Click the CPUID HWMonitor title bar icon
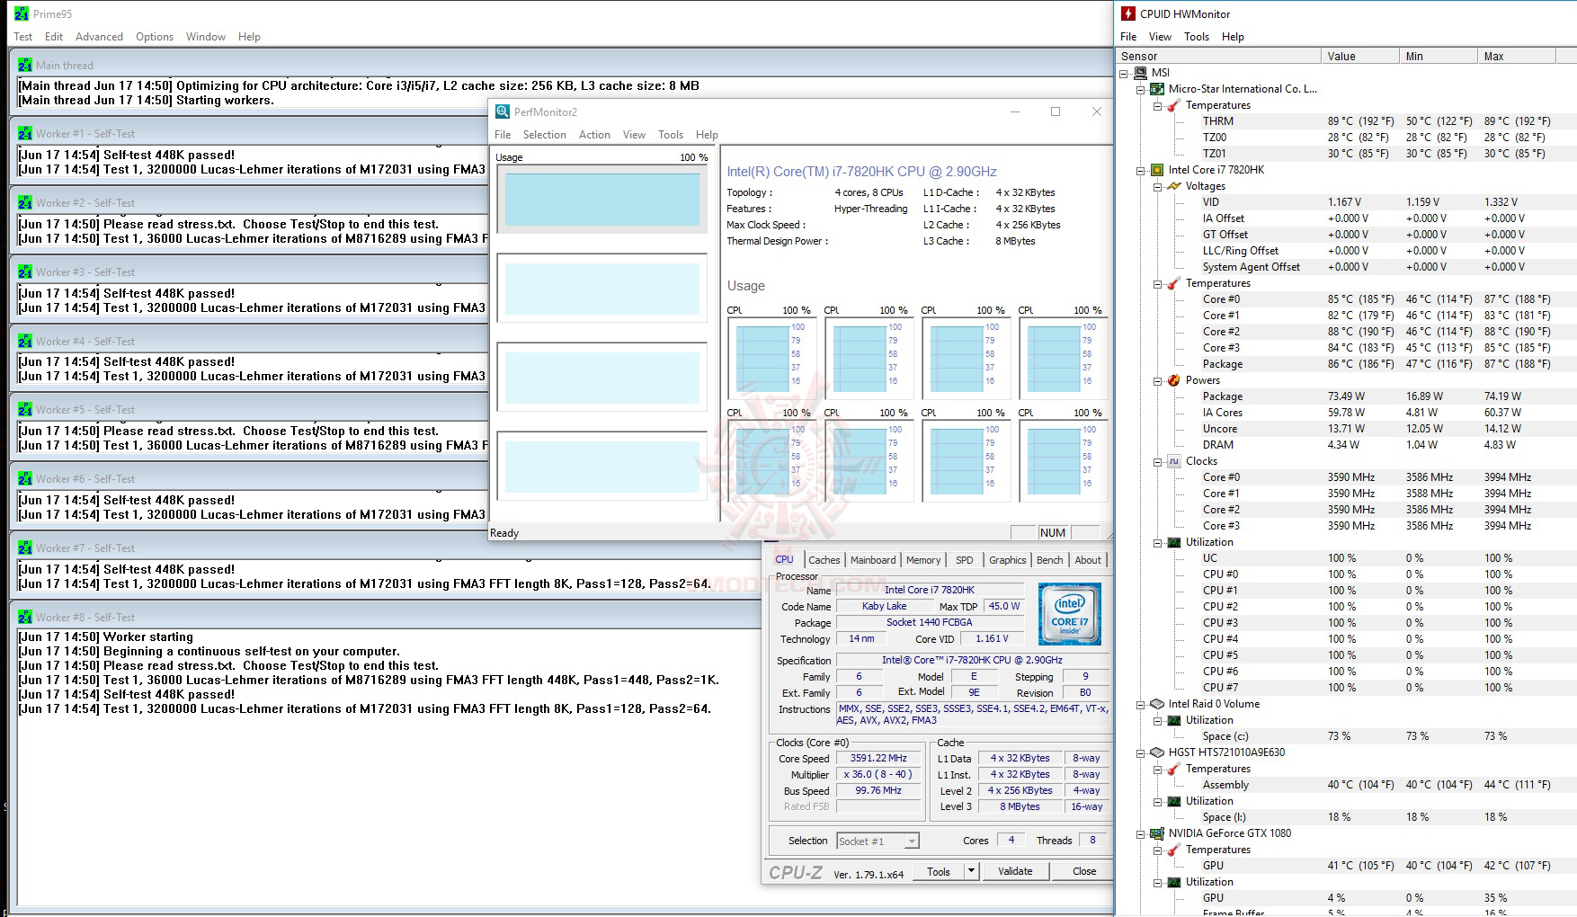The width and height of the screenshot is (1577, 917). (1128, 13)
